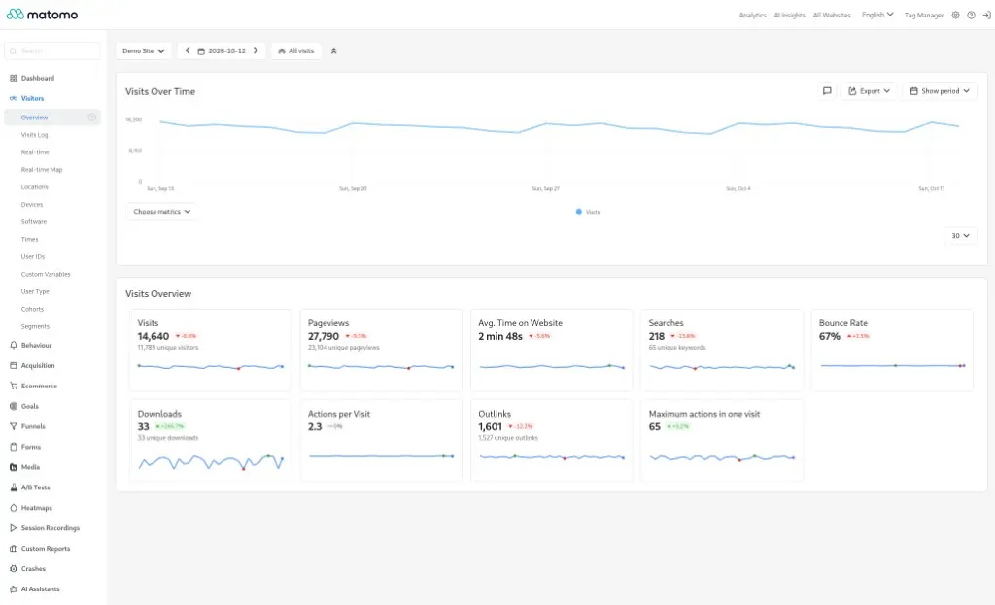The width and height of the screenshot is (995, 605).
Task: Open User Type submenu item
Action: [x=35, y=291]
